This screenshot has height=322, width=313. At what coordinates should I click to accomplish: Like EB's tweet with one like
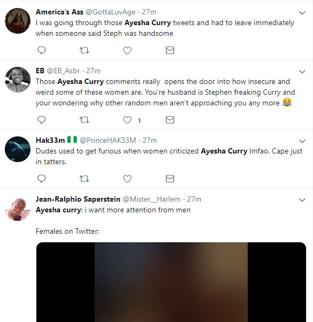[127, 120]
